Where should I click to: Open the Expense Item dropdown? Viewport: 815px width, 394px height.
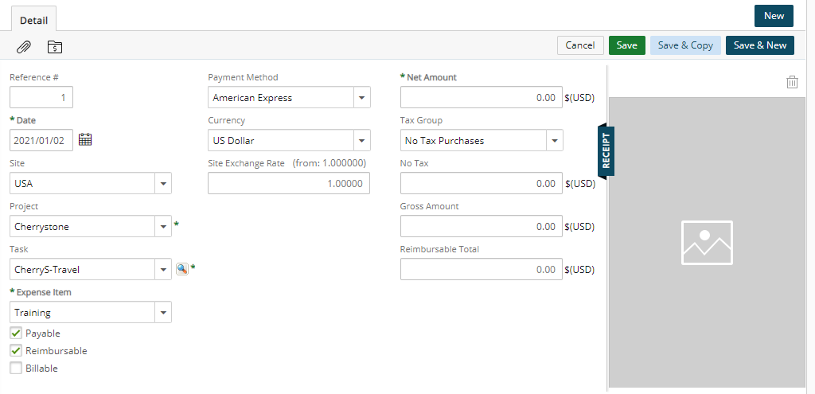[163, 313]
